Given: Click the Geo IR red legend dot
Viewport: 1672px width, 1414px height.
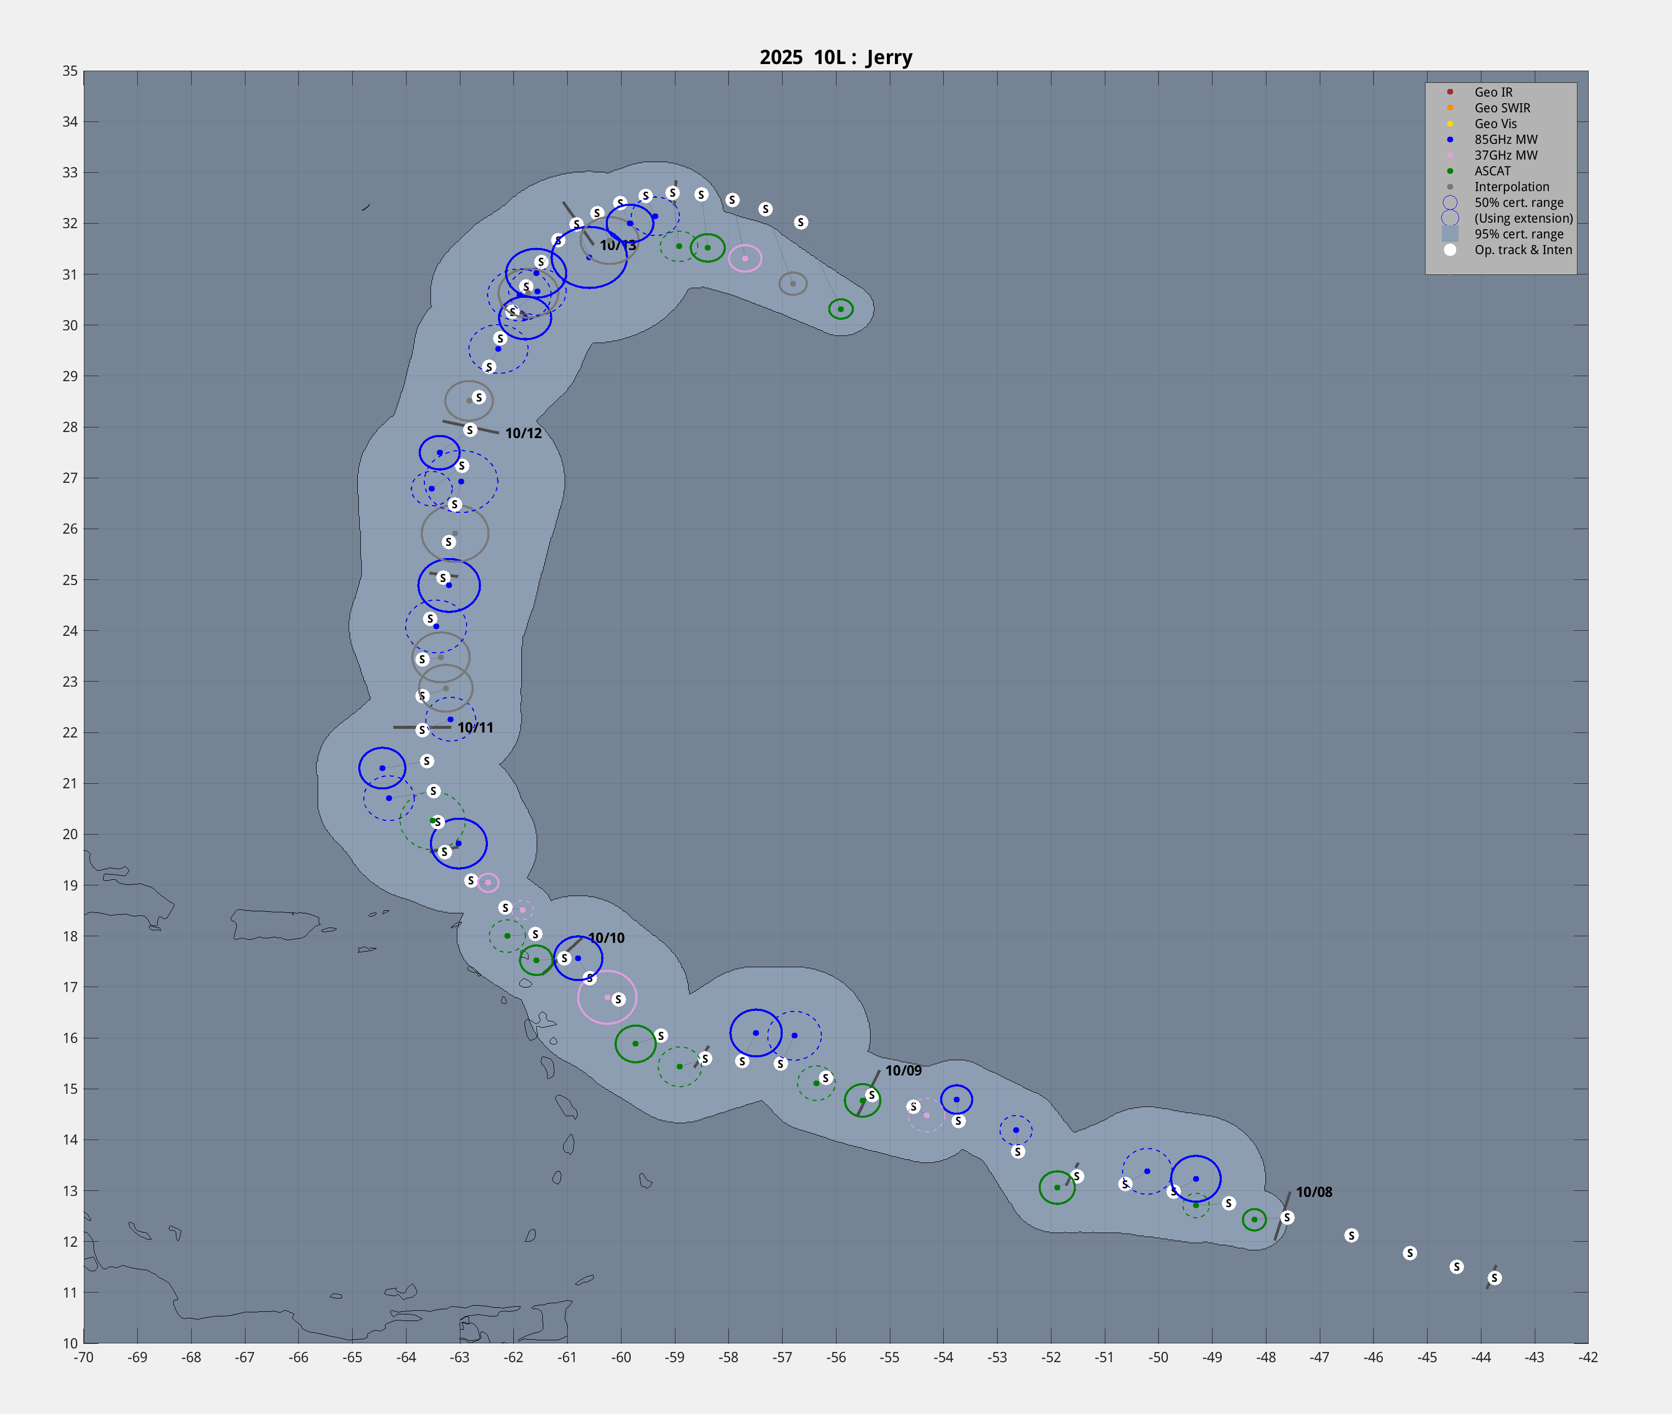Looking at the screenshot, I should (1450, 92).
